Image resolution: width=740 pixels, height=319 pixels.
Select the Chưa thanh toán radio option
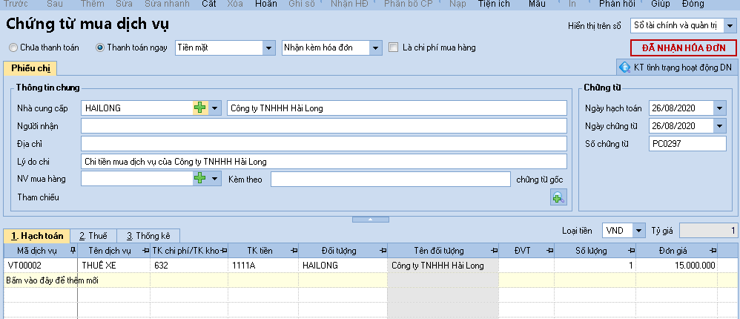click(x=13, y=48)
